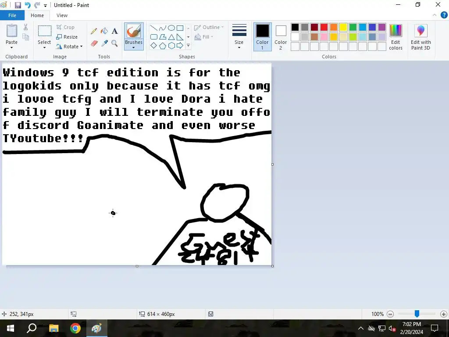The width and height of the screenshot is (449, 337).
Task: Pick the red color swatch
Action: (324, 27)
